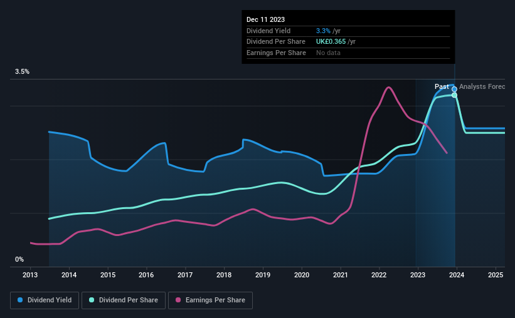The image size is (515, 318).
Task: Click the blue dot in Dividend Yield legend
Action: tap(20, 300)
